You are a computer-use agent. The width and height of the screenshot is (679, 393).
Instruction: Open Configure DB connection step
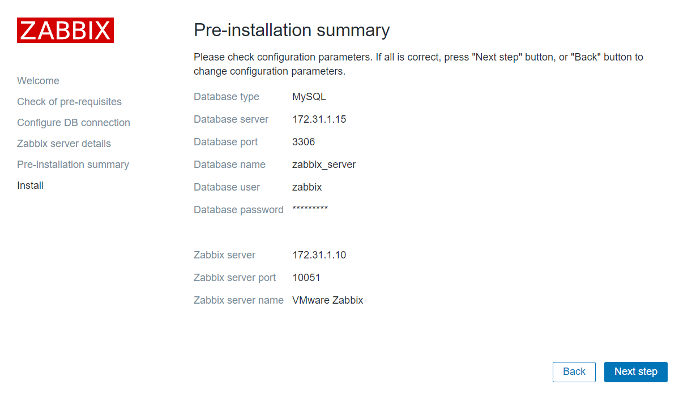tap(74, 123)
